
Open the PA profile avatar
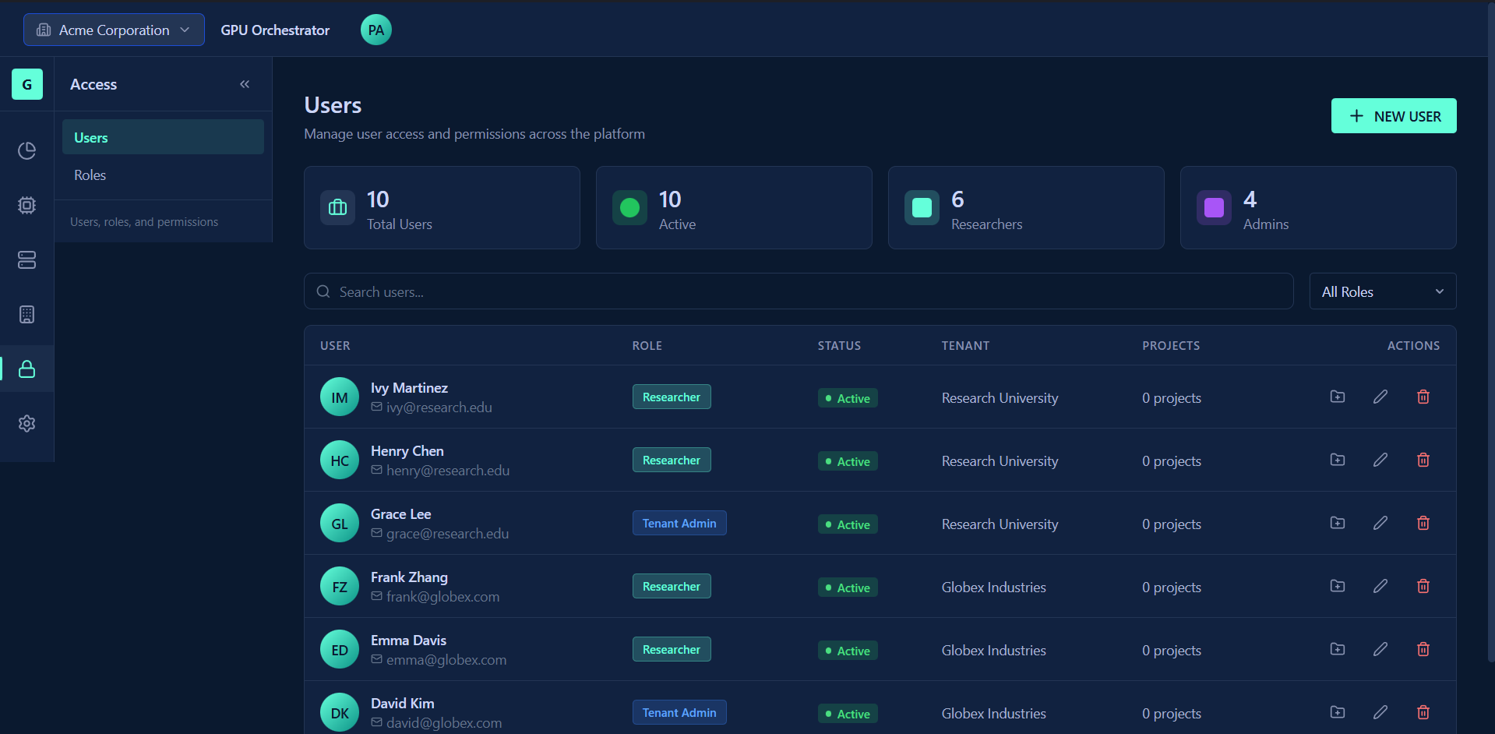point(376,30)
